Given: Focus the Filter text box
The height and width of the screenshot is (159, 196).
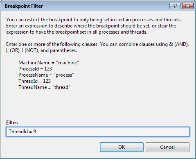Looking at the screenshot, I should [98, 132].
